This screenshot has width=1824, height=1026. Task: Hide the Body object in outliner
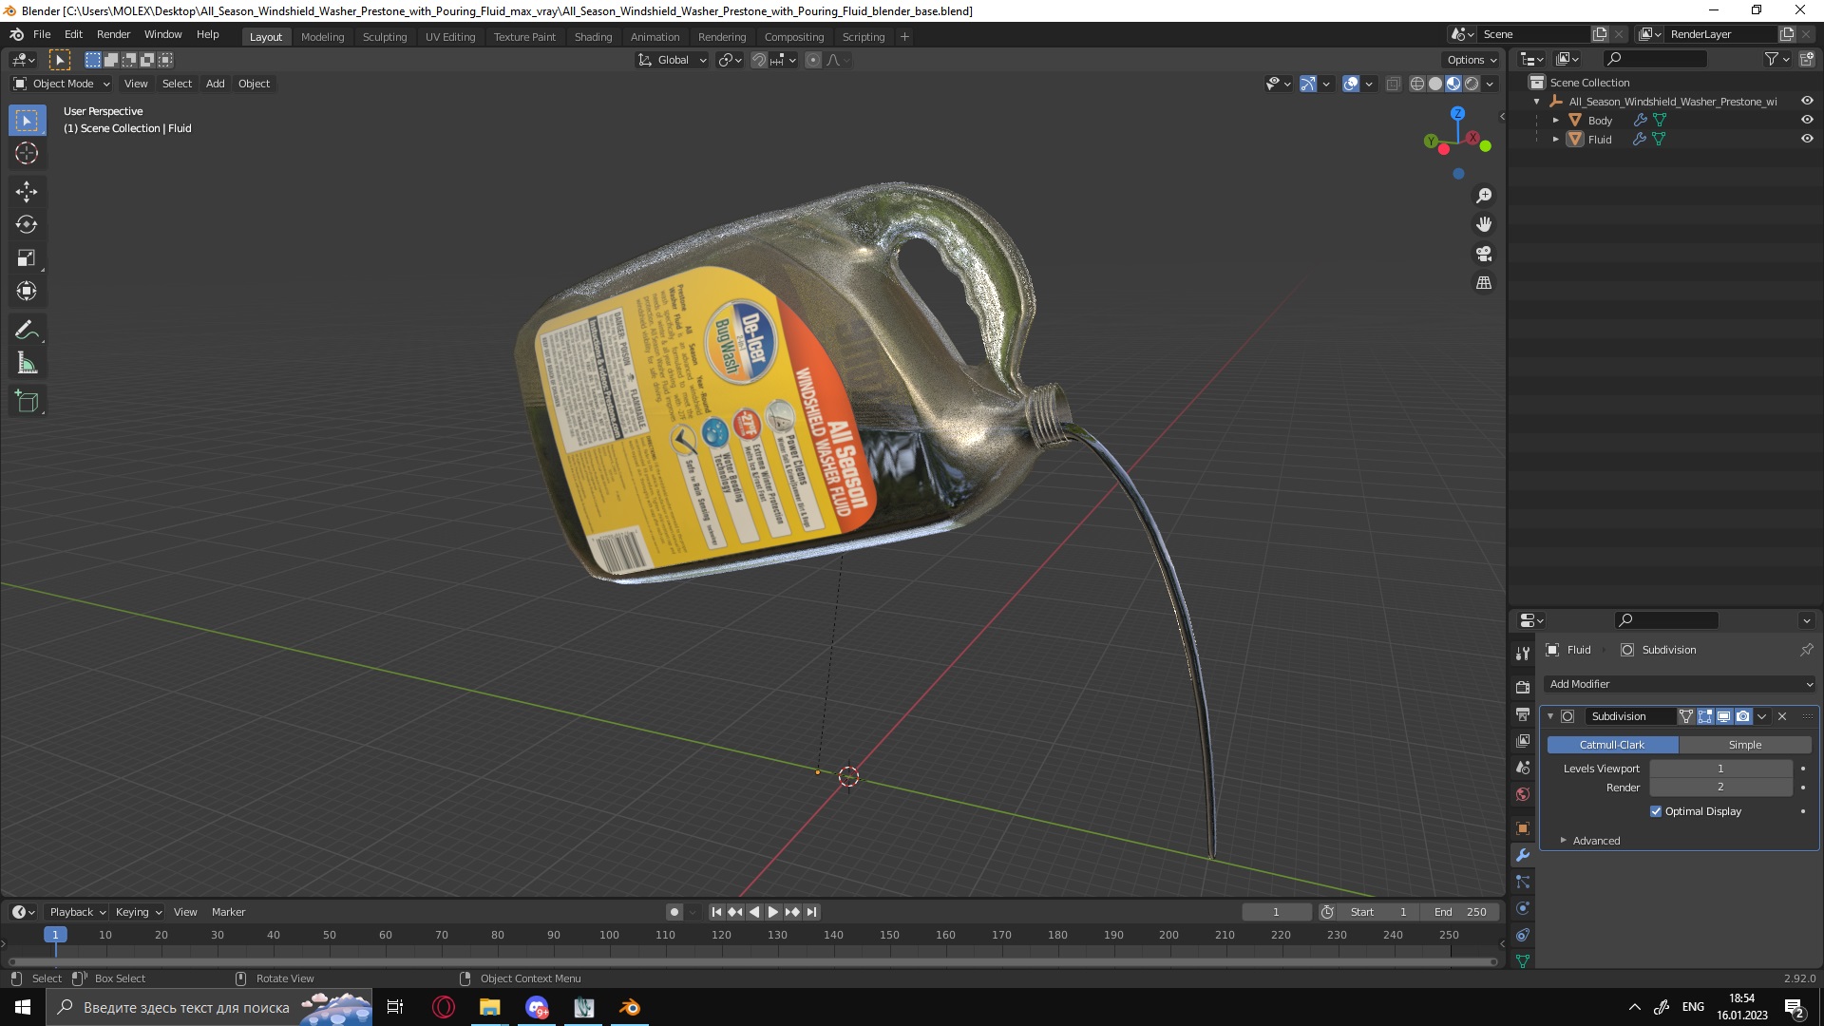click(x=1807, y=120)
